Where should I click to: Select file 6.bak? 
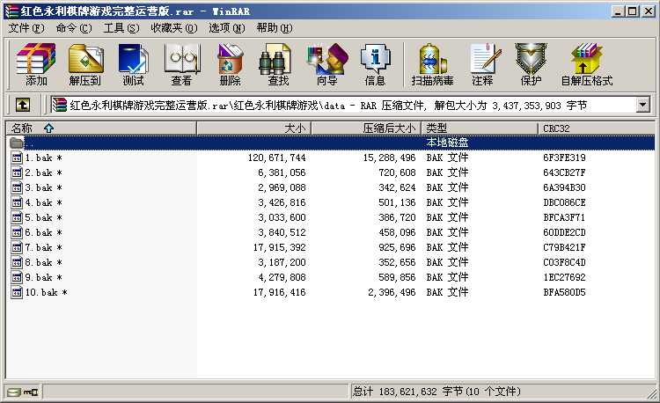point(43,232)
